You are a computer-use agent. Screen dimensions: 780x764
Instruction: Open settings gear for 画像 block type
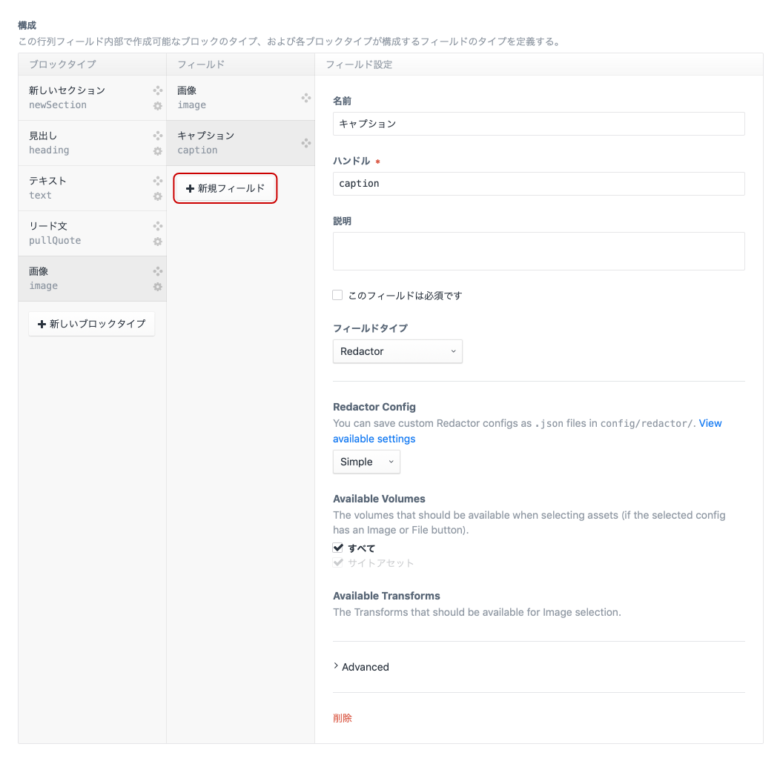tap(157, 287)
